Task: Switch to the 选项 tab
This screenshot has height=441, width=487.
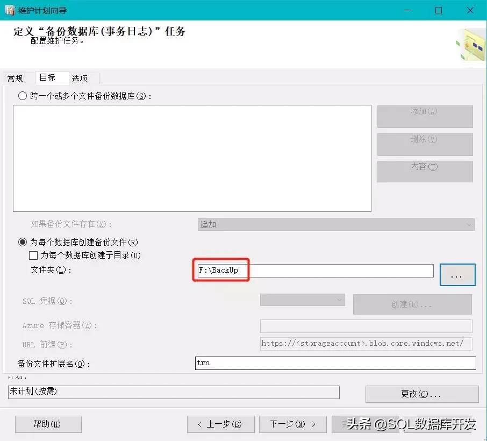Action: click(81, 78)
